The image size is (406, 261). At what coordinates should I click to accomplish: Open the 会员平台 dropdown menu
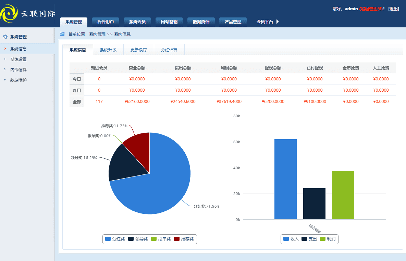(x=265, y=21)
